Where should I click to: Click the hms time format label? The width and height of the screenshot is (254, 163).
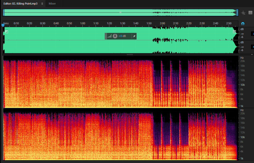point(6,23)
